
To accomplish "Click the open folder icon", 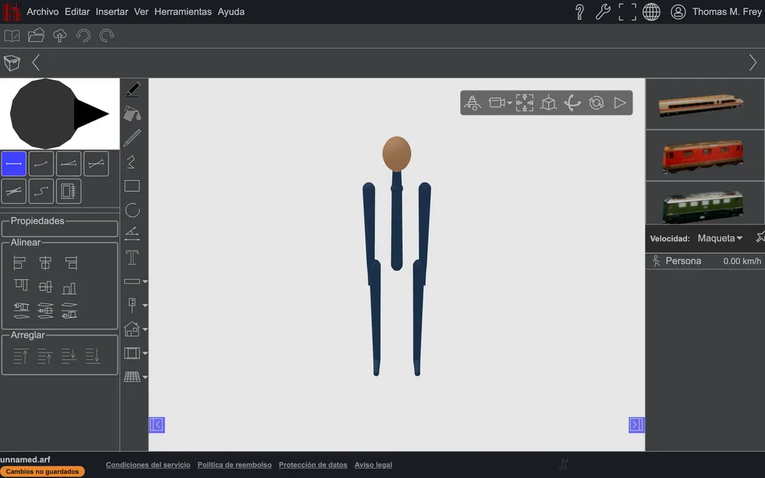I will click(36, 36).
